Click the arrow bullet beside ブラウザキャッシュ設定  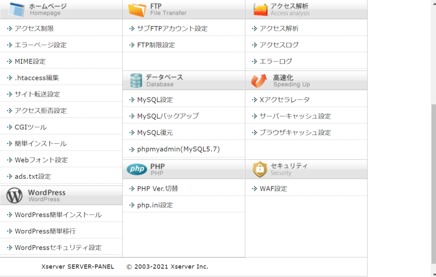tap(255, 133)
